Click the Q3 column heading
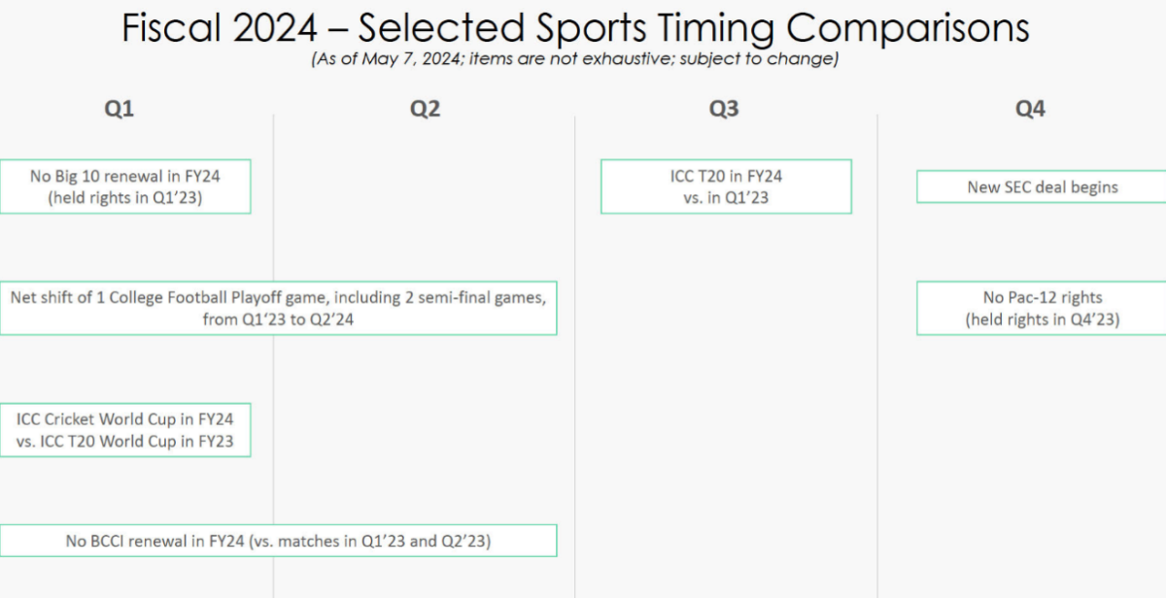This screenshot has width=1166, height=598. [x=723, y=110]
